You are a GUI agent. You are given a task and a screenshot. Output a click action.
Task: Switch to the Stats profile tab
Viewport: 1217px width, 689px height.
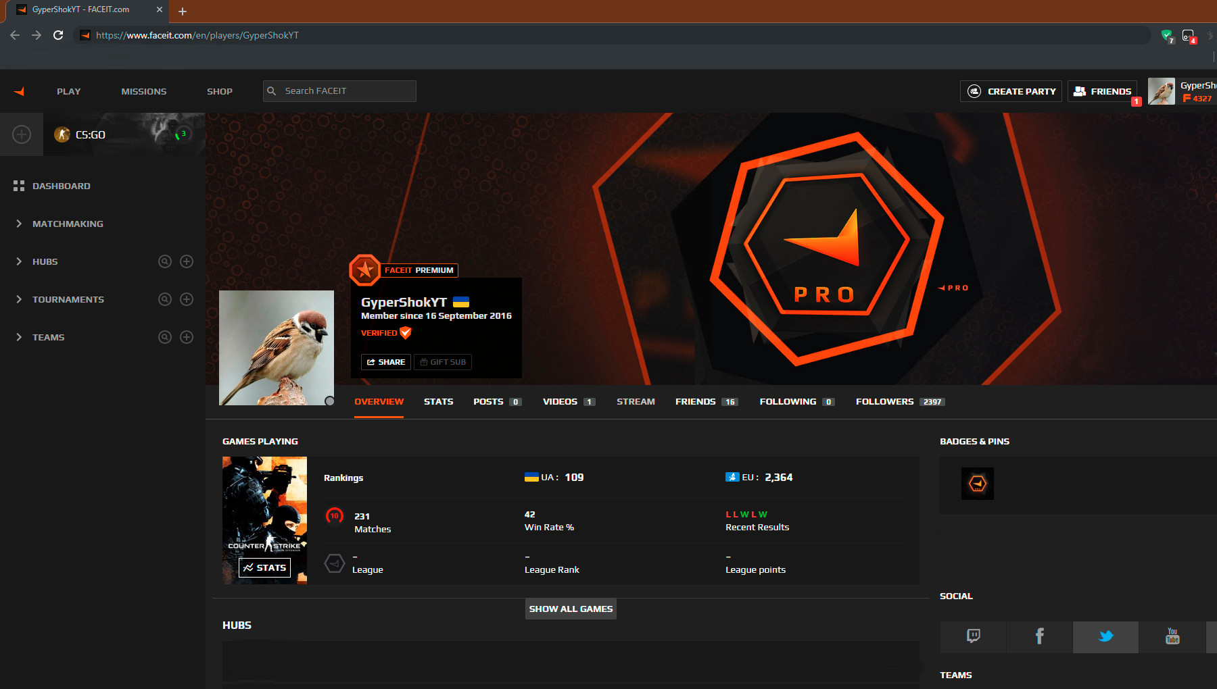438,402
